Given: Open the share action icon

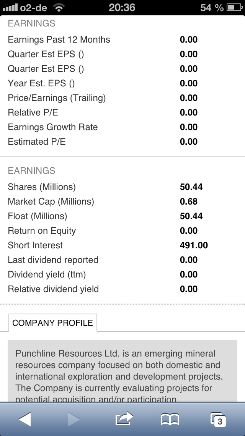Looking at the screenshot, I should pyautogui.click(x=123, y=419).
